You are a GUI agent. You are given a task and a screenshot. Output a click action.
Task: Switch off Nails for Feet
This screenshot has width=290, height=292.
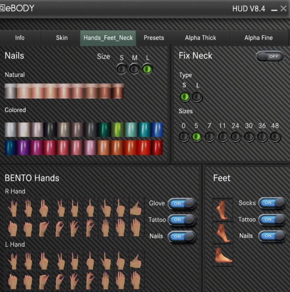click(272, 236)
